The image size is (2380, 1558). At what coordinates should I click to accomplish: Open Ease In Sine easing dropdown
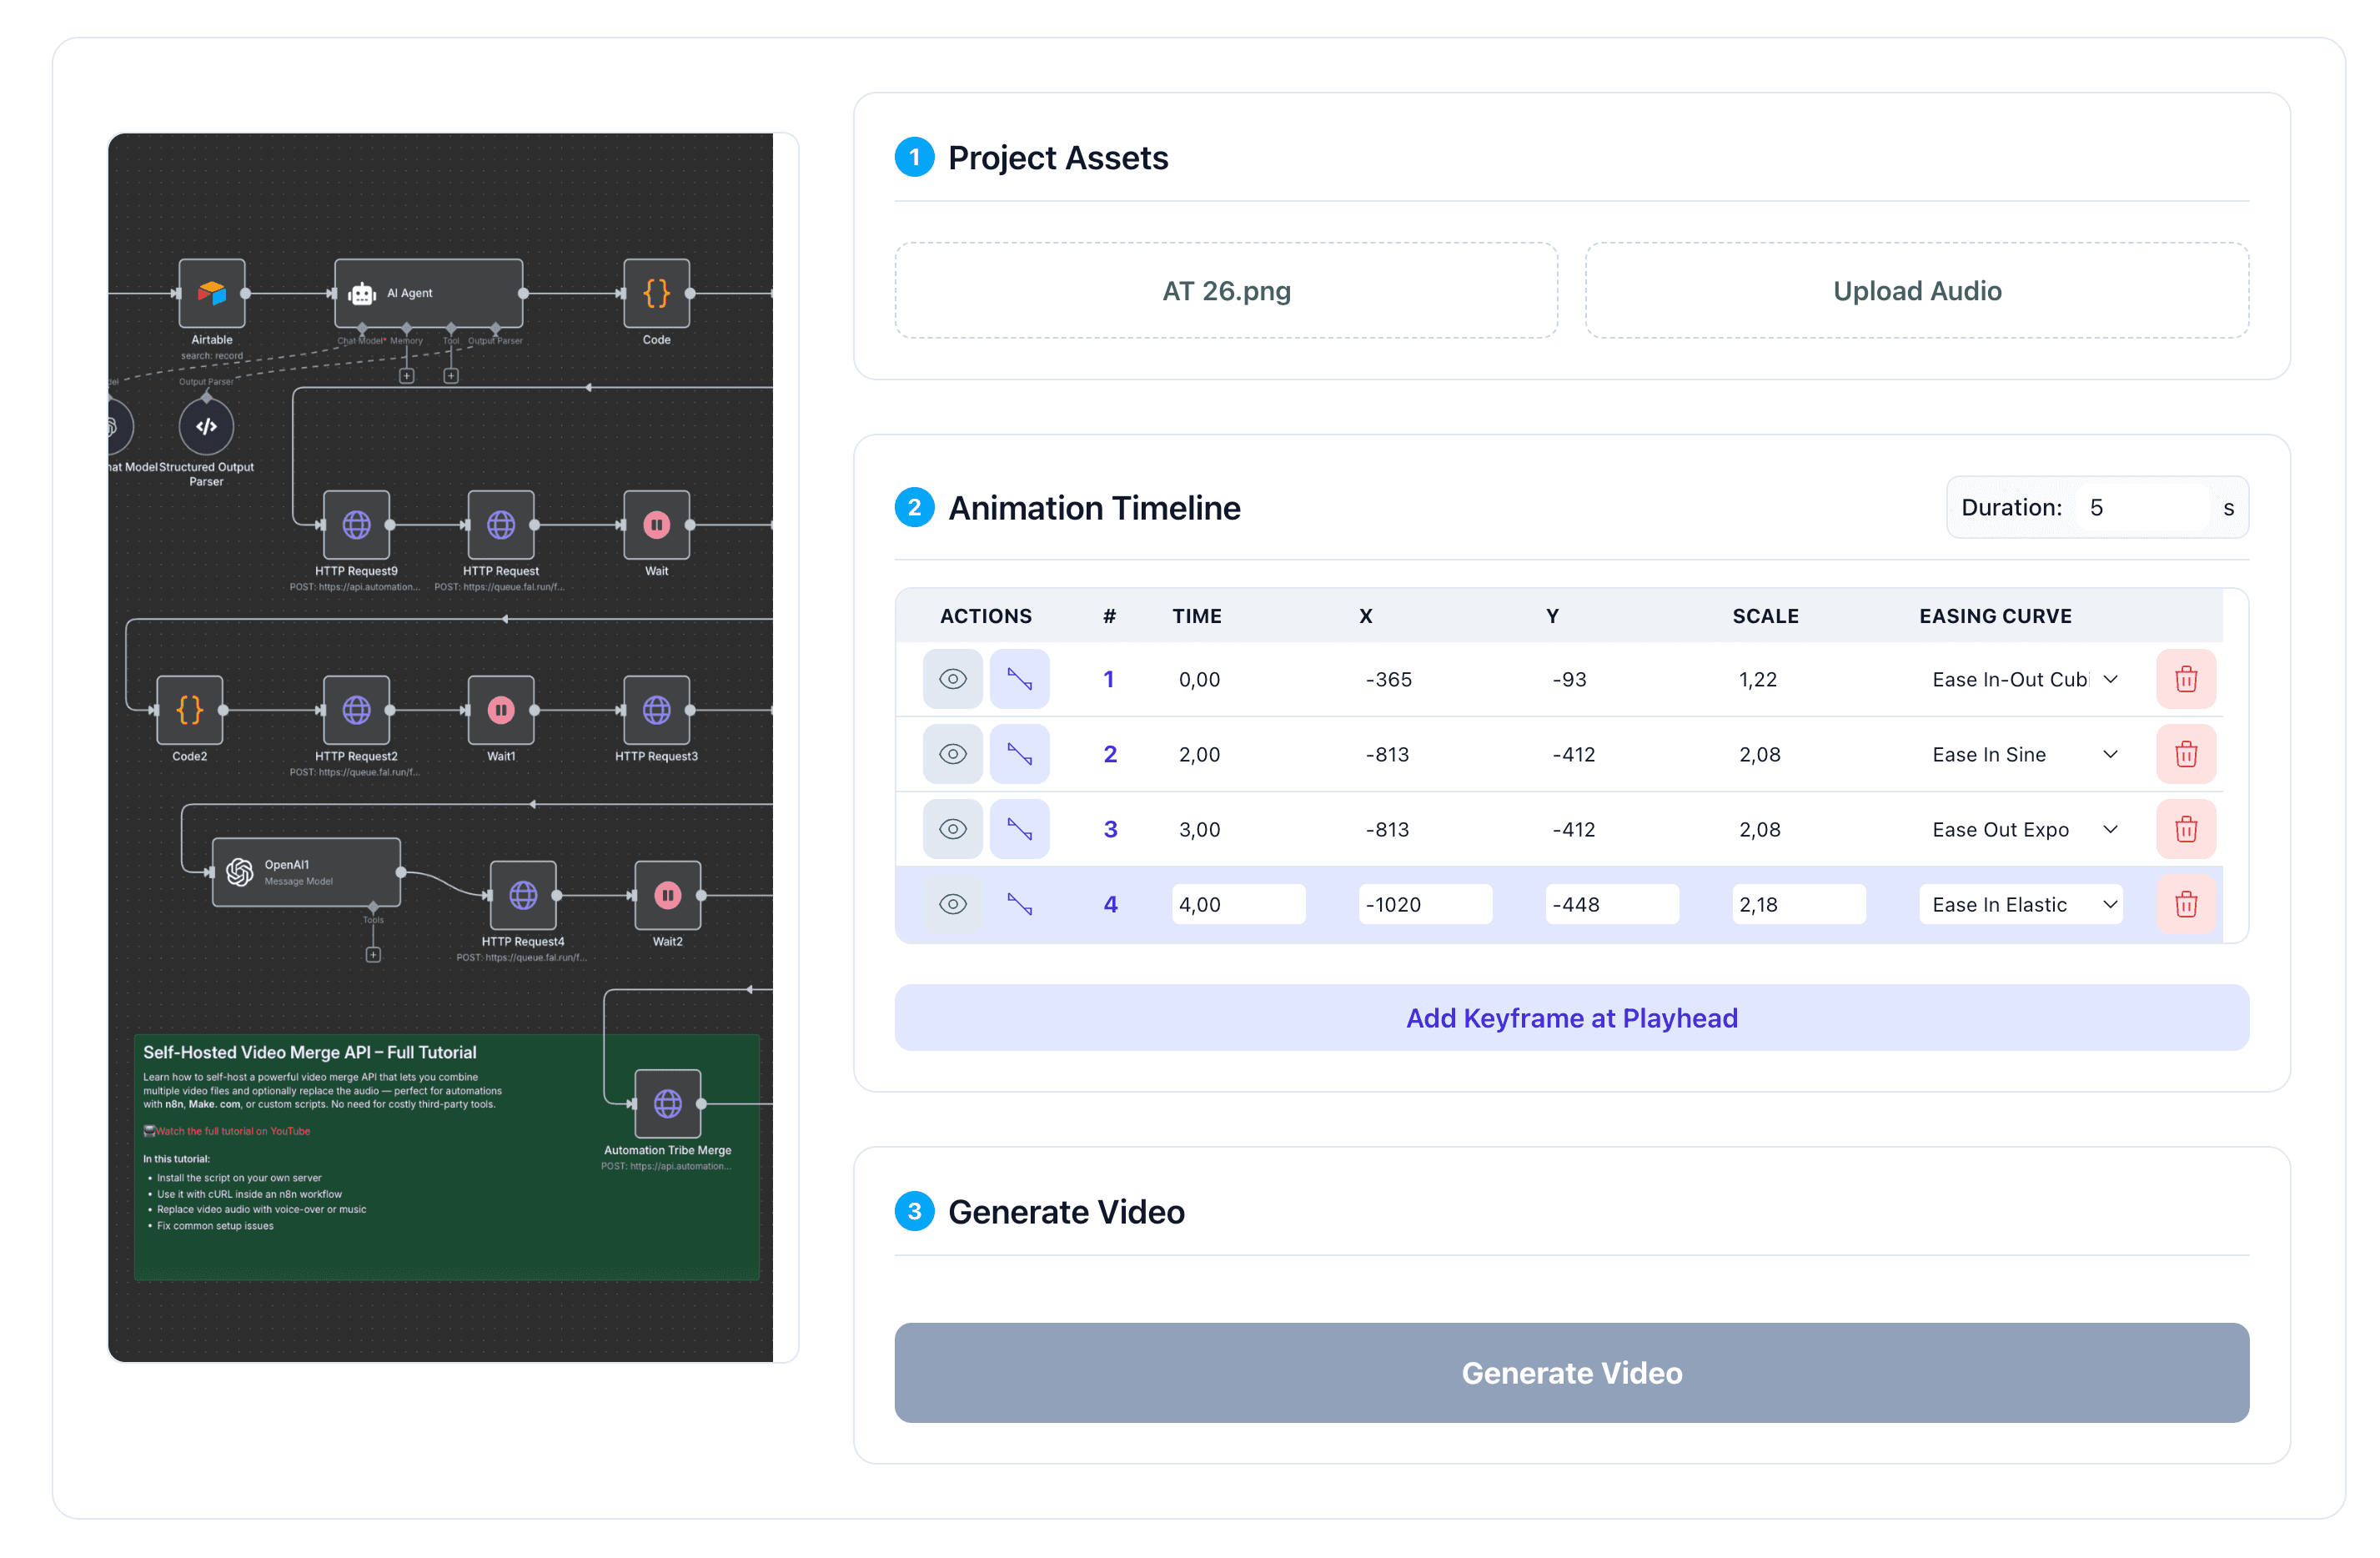[x=2024, y=754]
